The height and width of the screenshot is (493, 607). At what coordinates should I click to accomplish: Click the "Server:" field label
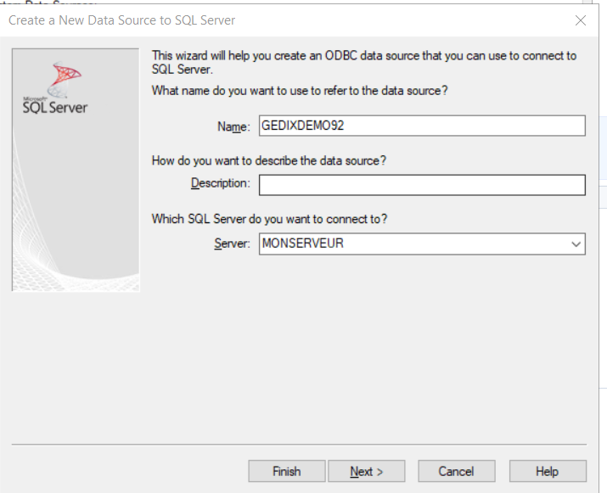pyautogui.click(x=232, y=244)
